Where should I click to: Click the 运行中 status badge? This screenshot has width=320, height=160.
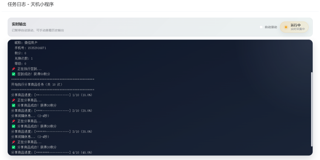[x=294, y=27]
